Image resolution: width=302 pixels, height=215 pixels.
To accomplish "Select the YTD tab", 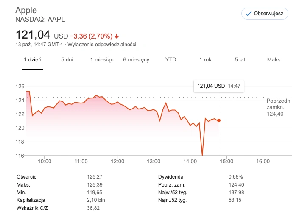I will [171, 60].
